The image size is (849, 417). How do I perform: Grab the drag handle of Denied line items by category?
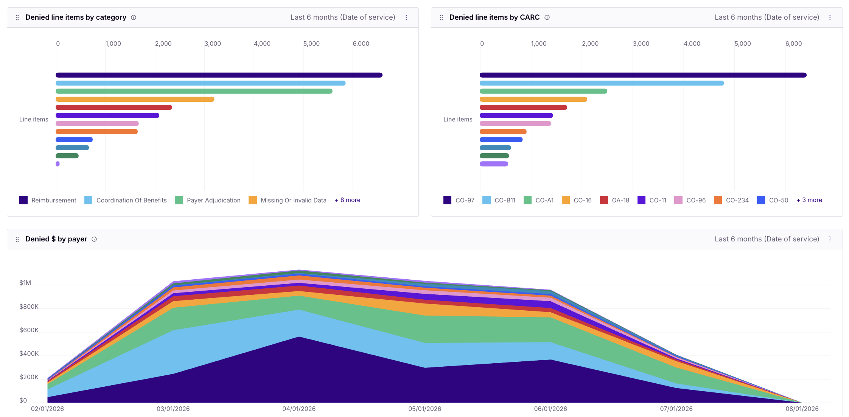17,18
